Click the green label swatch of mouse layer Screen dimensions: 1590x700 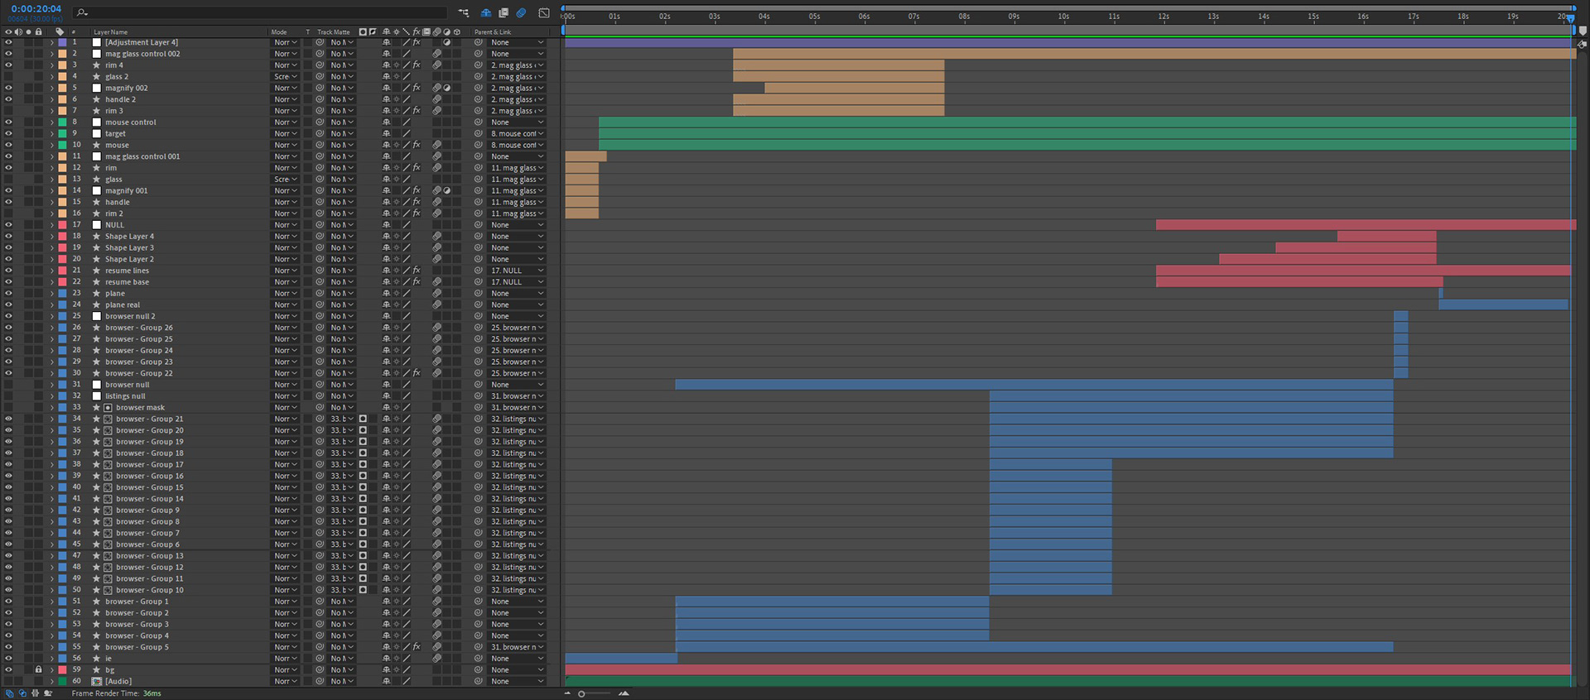62,145
